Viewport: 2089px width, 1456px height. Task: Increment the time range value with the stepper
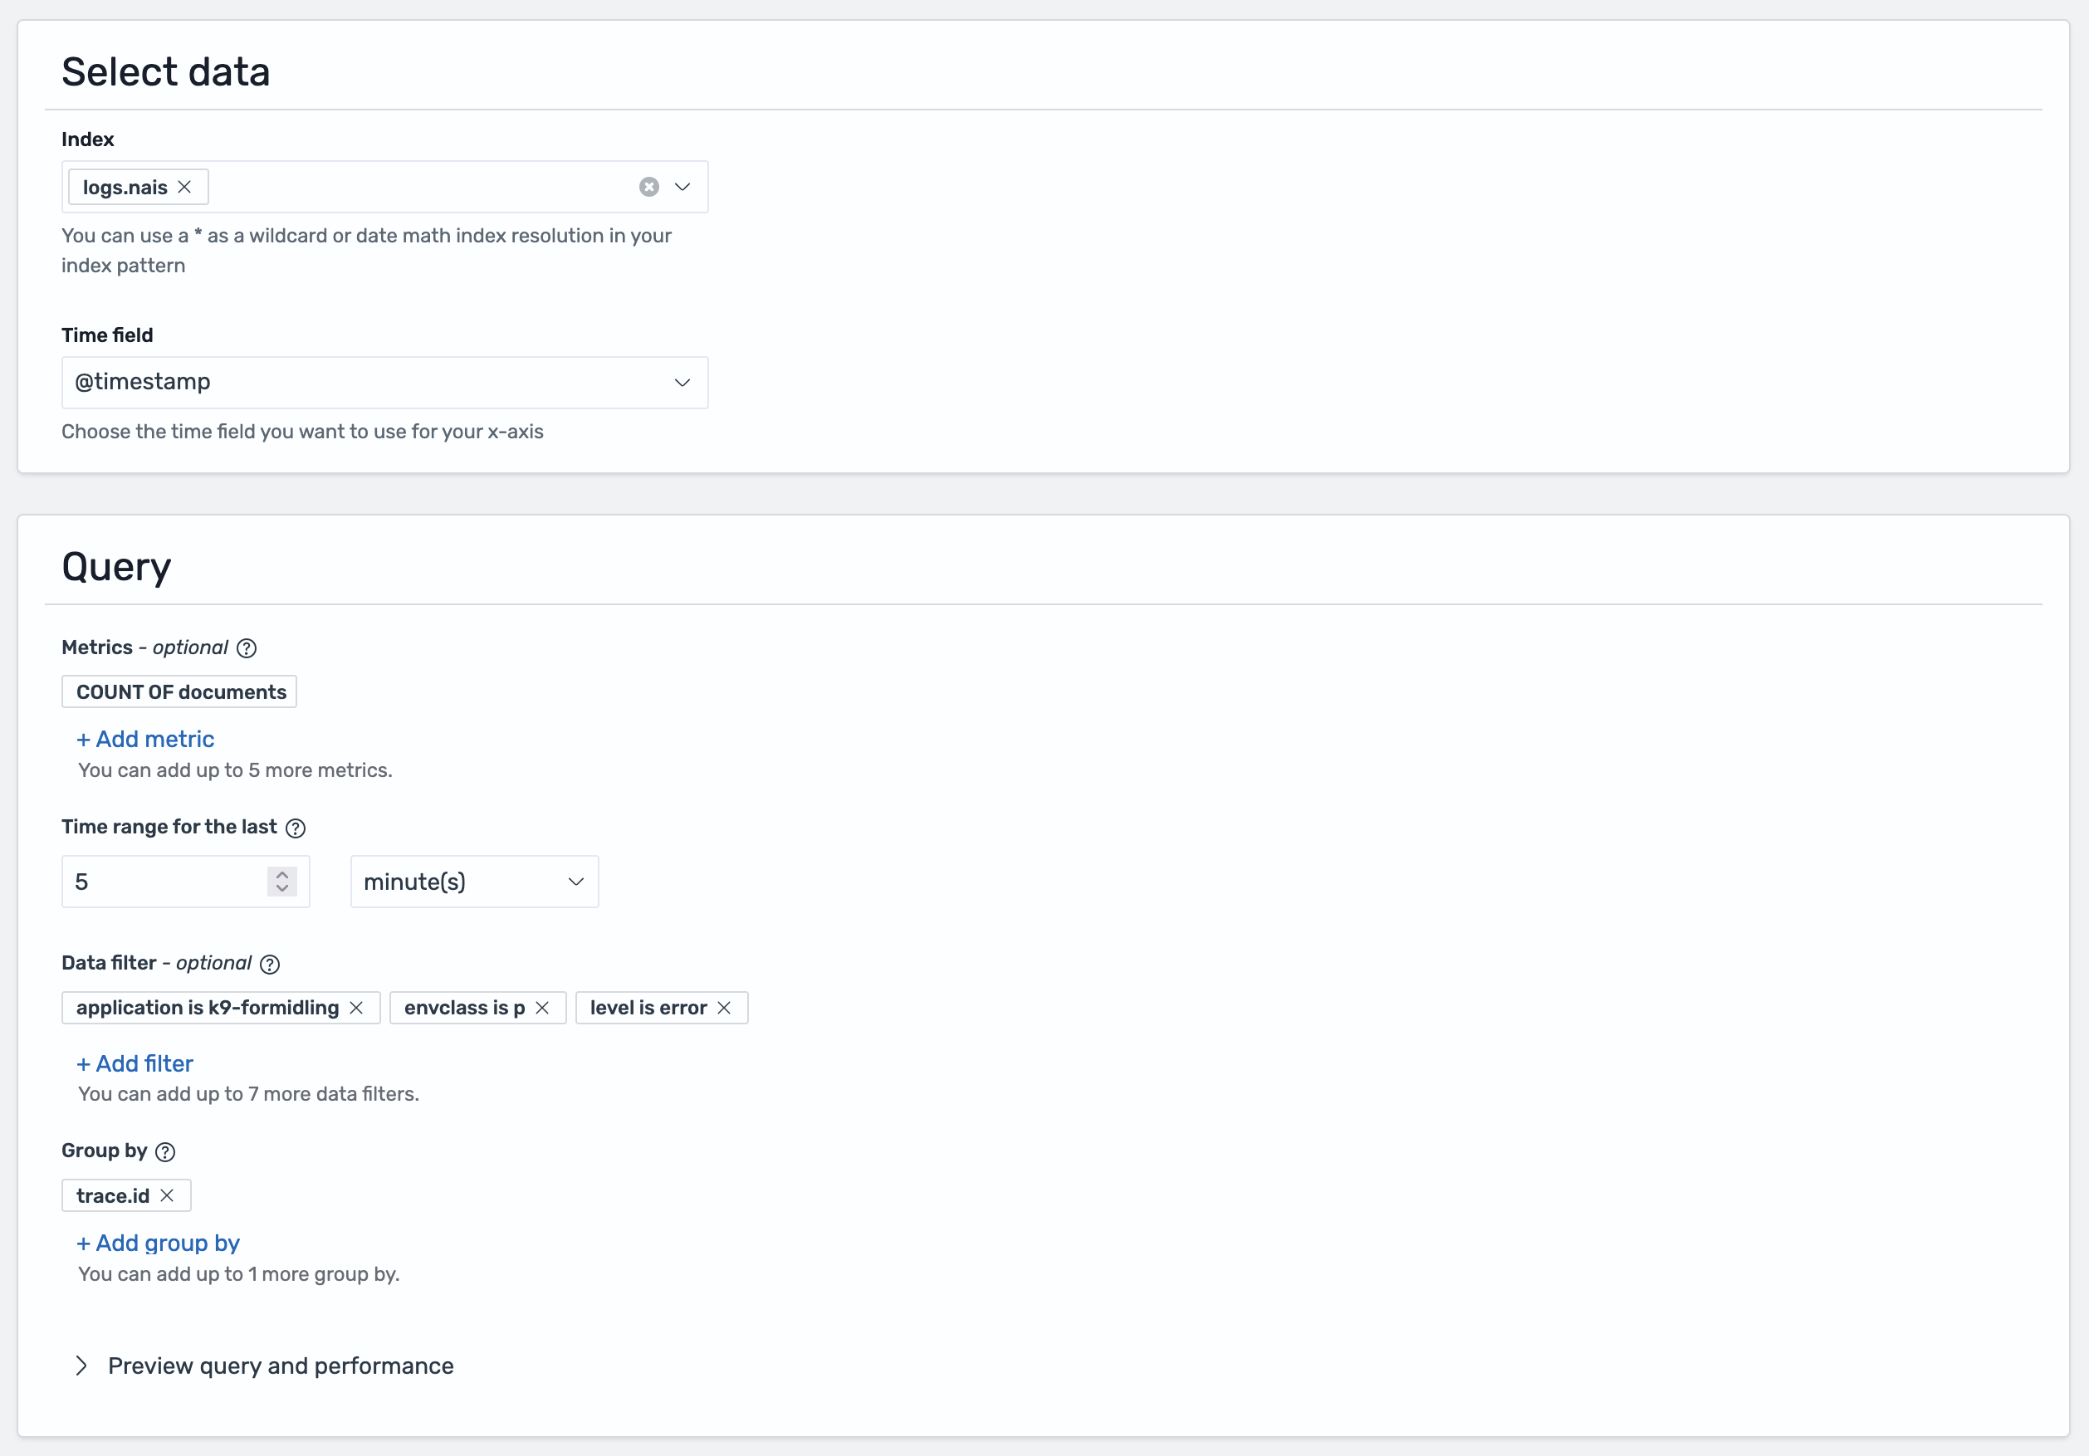coord(282,875)
